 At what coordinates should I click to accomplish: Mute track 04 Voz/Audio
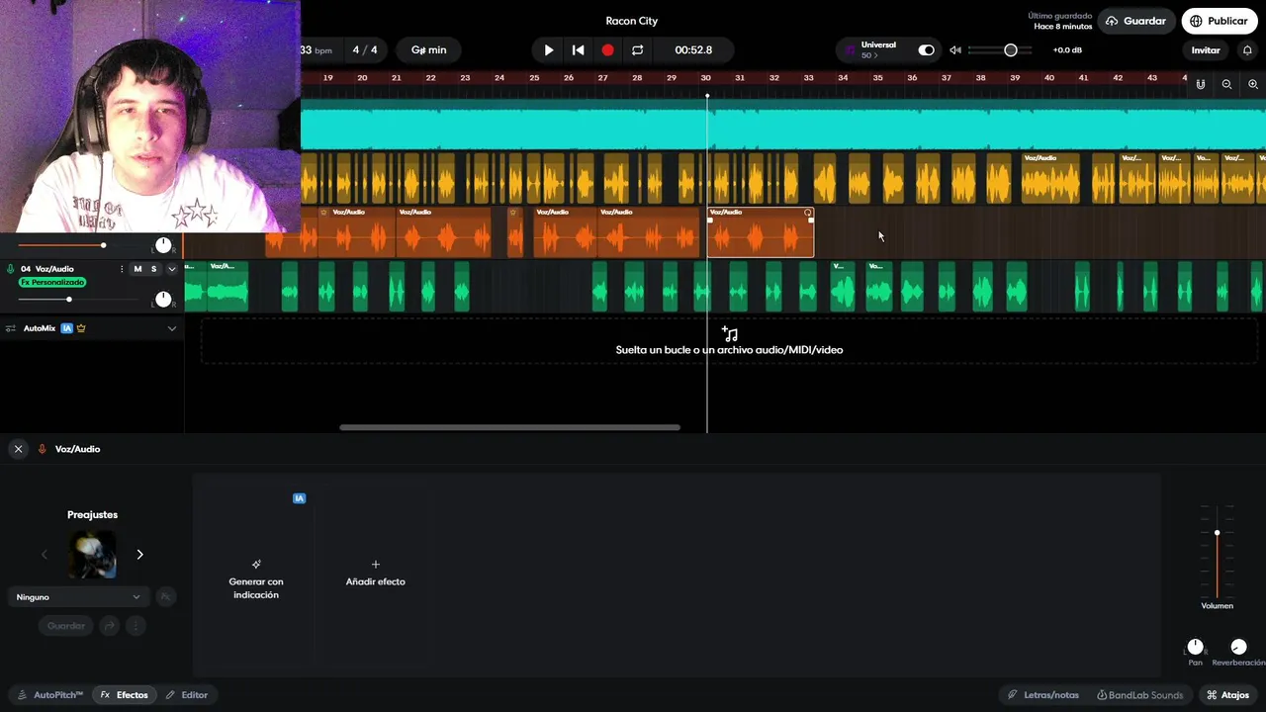[x=137, y=269]
